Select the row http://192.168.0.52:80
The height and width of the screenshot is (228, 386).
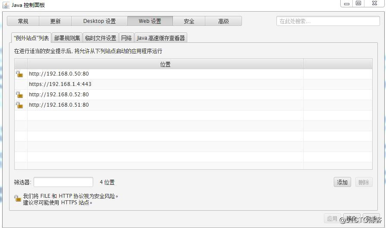(193, 95)
